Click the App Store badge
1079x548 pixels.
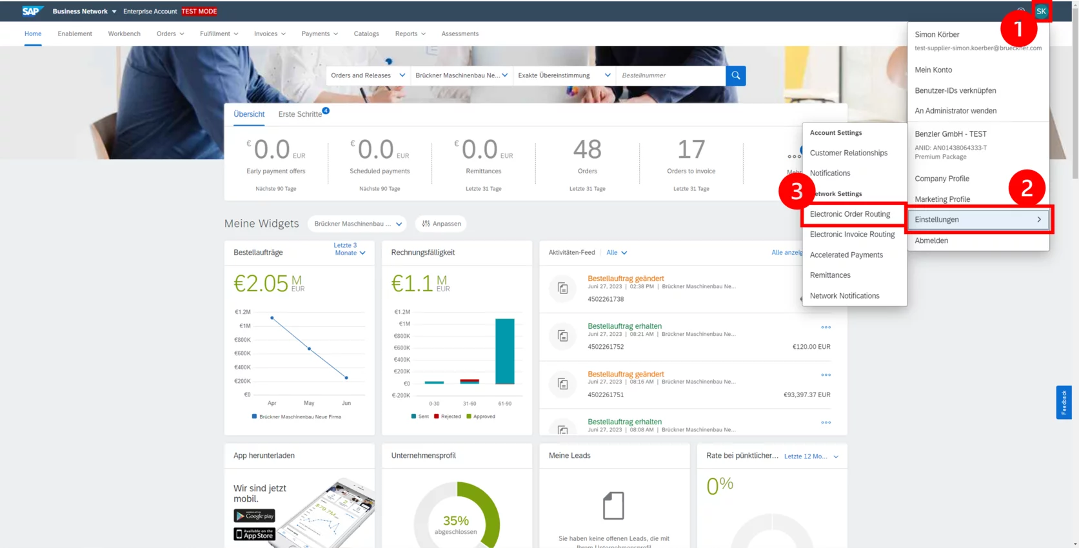254,534
